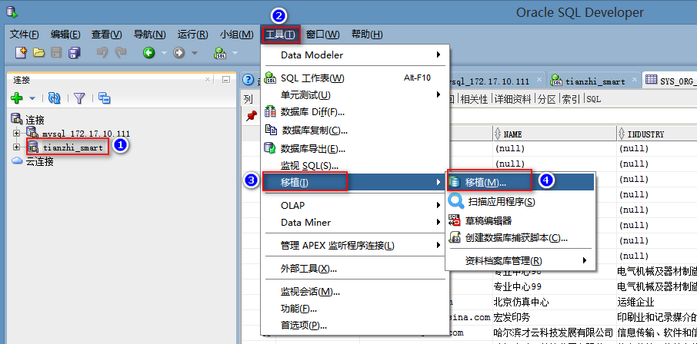Click the Save toolbar icon
The image size is (697, 344).
coord(56,53)
